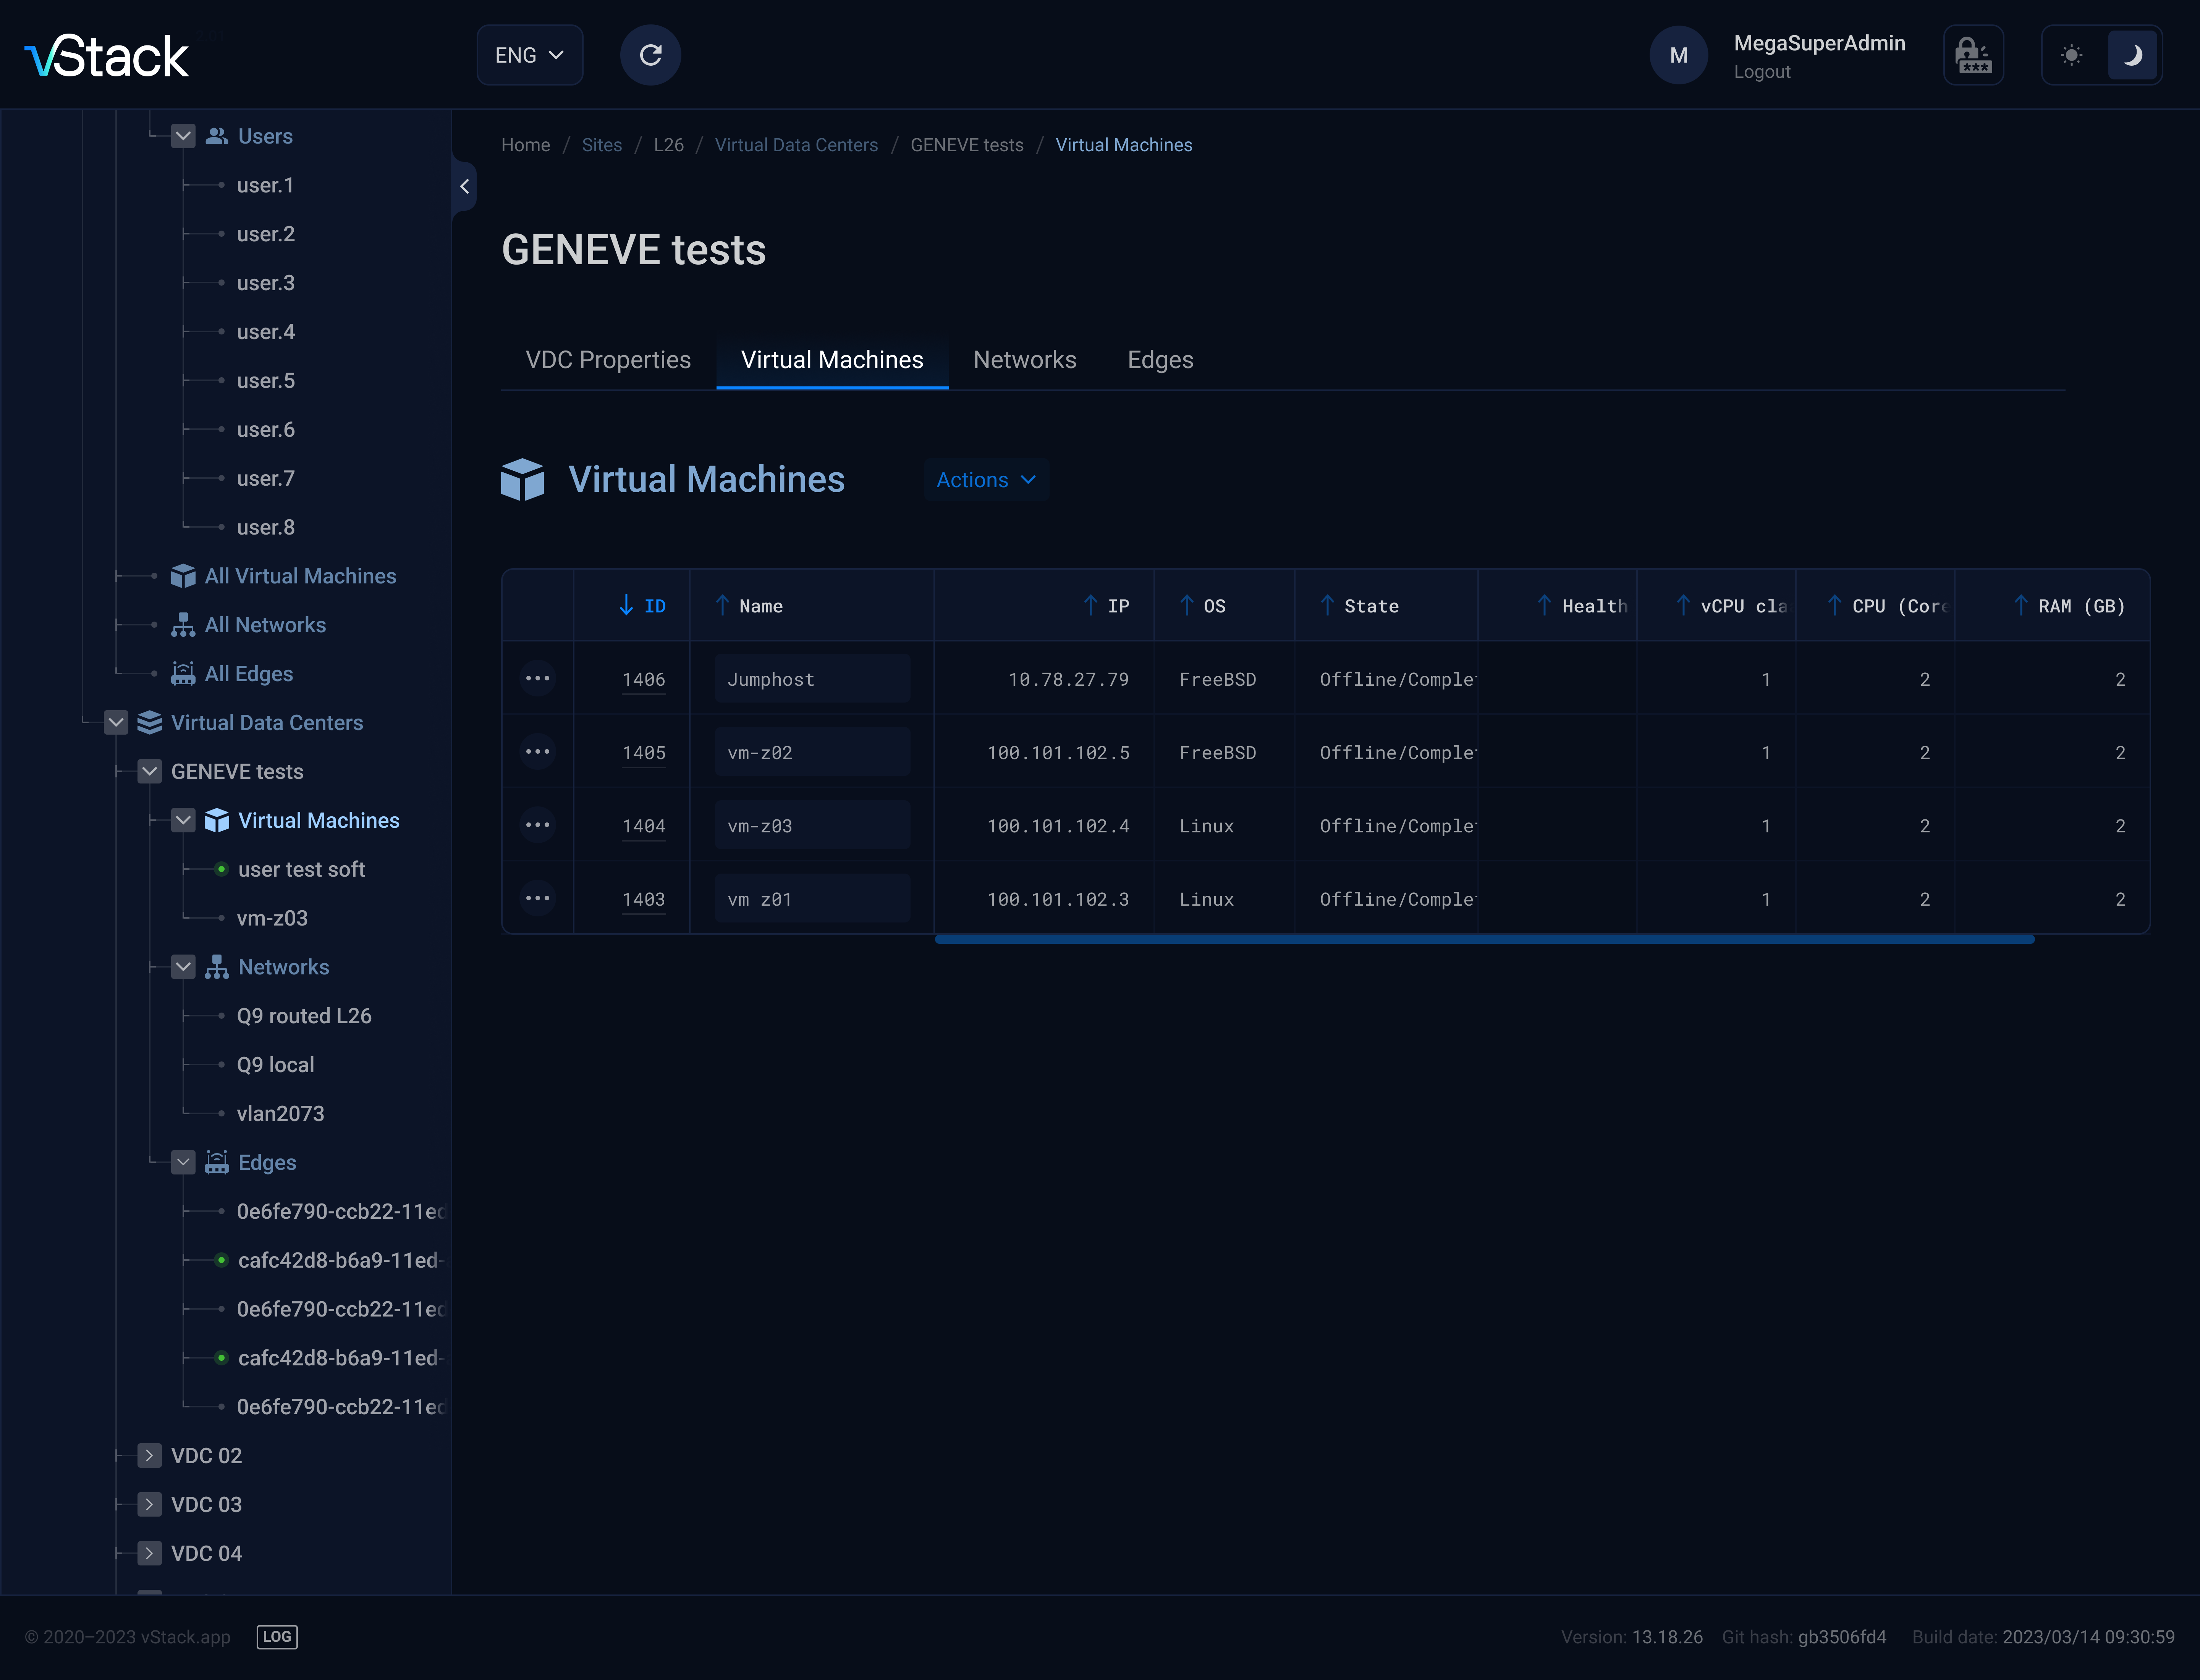The width and height of the screenshot is (2200, 1680).
Task: Click the Logout link
Action: pyautogui.click(x=1762, y=72)
